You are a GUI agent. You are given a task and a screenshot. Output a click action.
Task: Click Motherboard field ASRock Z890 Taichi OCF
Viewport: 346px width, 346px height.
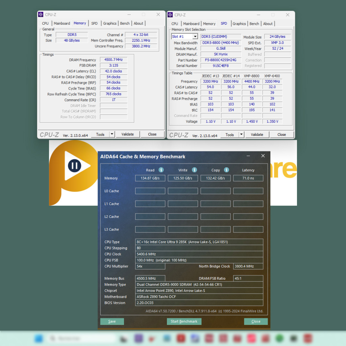pyautogui.click(x=199, y=297)
